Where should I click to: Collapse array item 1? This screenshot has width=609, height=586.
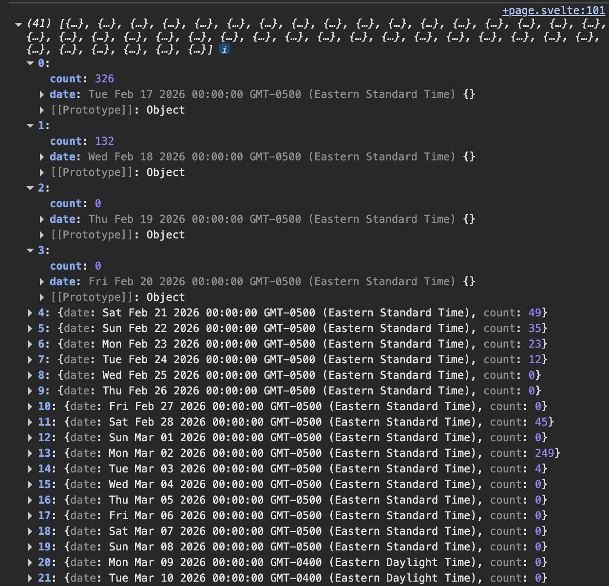pyautogui.click(x=31, y=126)
